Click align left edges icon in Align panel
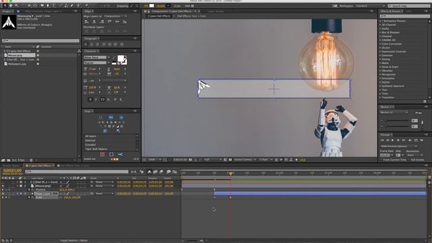The width and height of the screenshot is (432, 243). point(86,21)
